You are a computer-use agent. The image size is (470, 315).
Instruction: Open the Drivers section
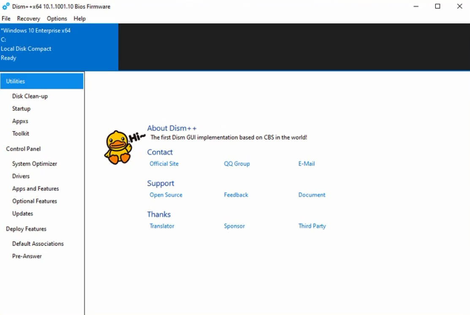point(21,176)
